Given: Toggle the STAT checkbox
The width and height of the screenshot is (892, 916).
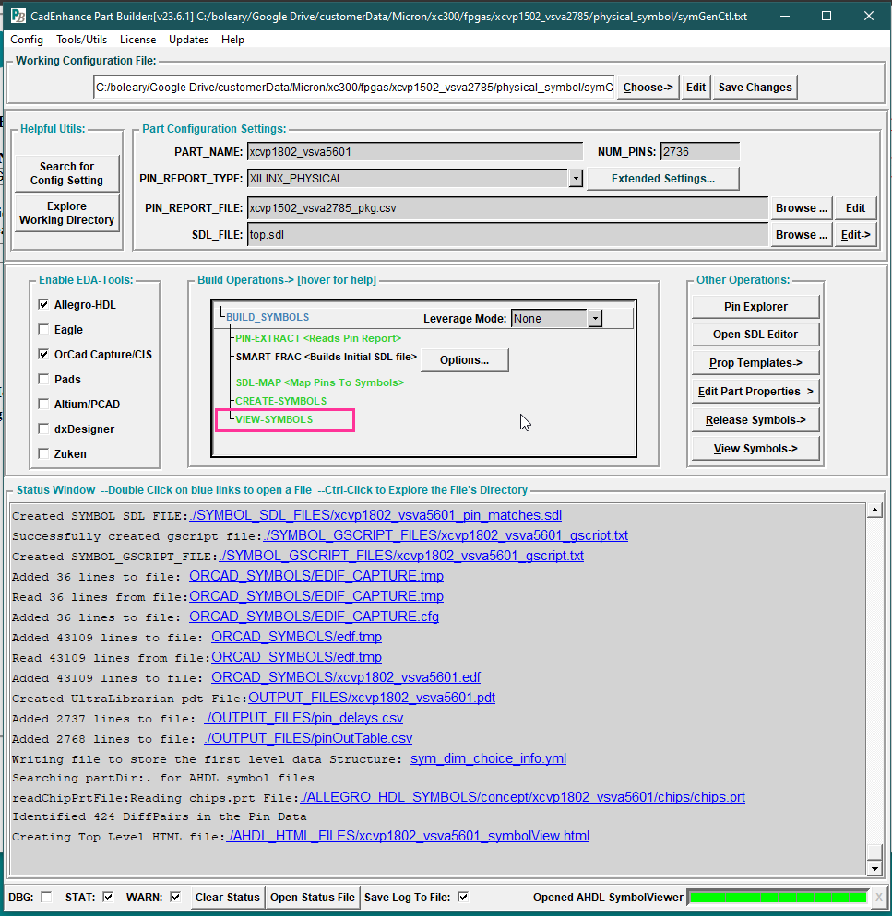Looking at the screenshot, I should [108, 897].
